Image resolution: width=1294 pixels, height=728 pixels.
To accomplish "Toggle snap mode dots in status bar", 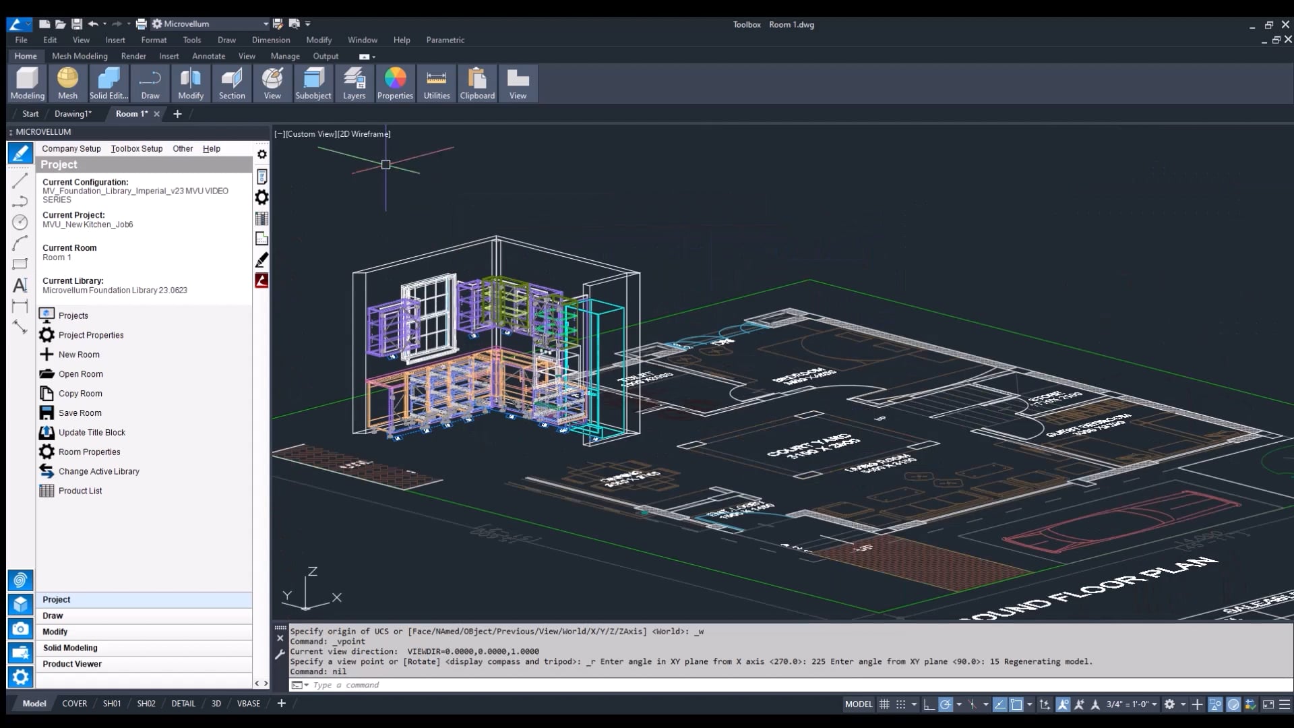I will [x=900, y=704].
